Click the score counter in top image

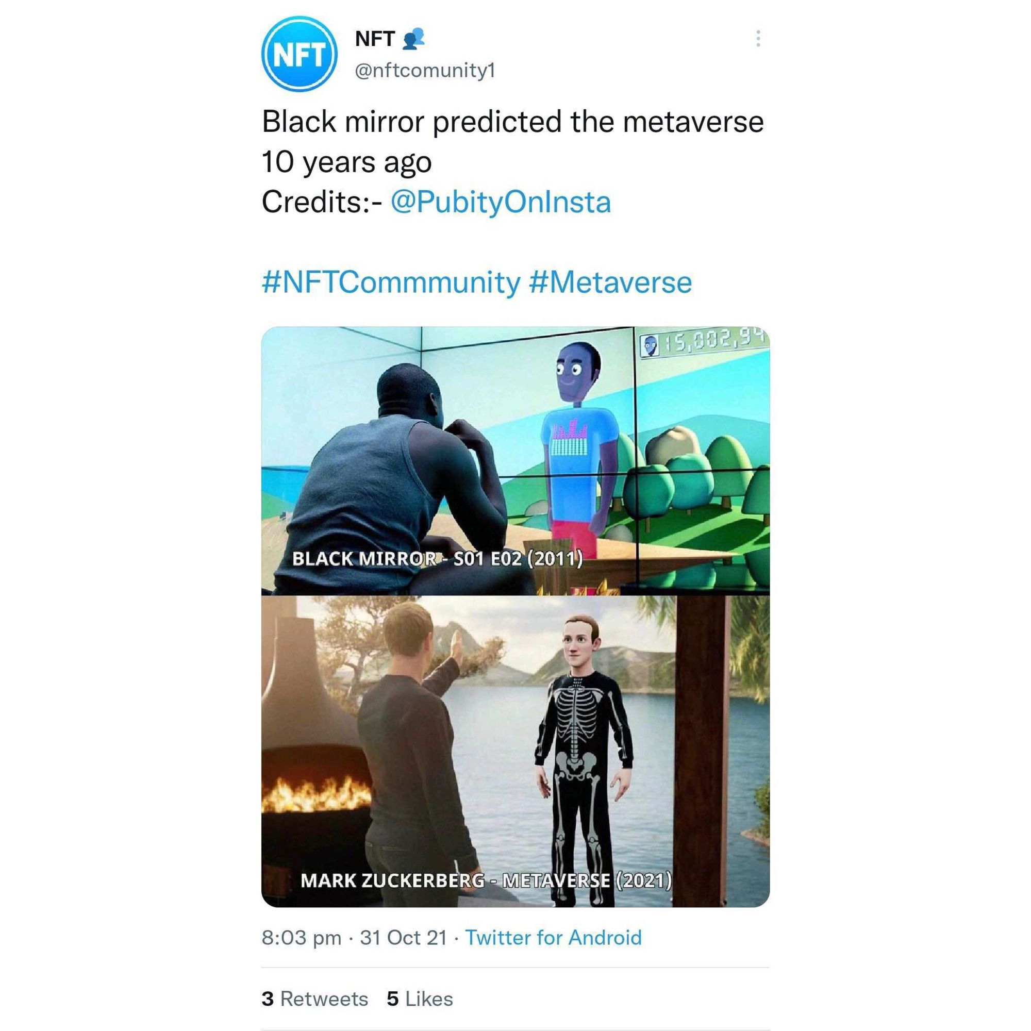point(704,344)
